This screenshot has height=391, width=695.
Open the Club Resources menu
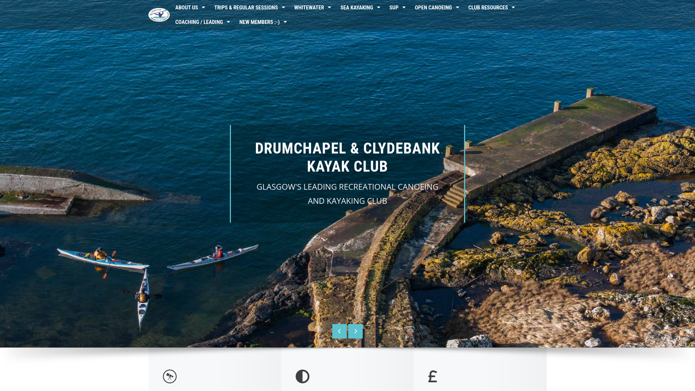coord(488,8)
